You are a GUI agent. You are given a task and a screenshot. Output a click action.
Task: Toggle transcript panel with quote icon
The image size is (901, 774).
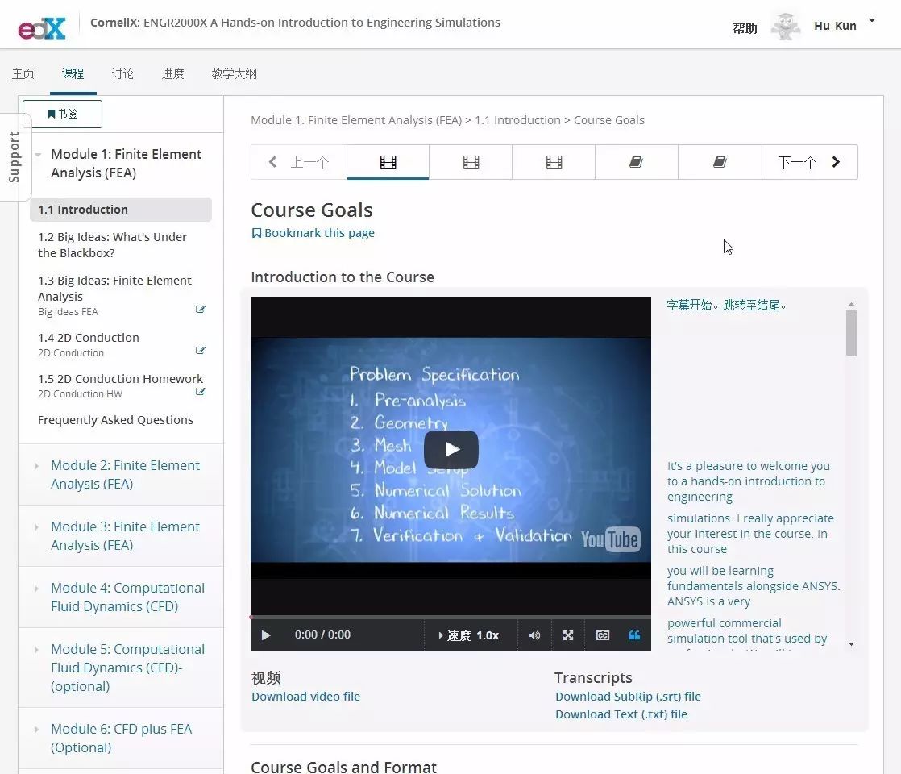(634, 635)
